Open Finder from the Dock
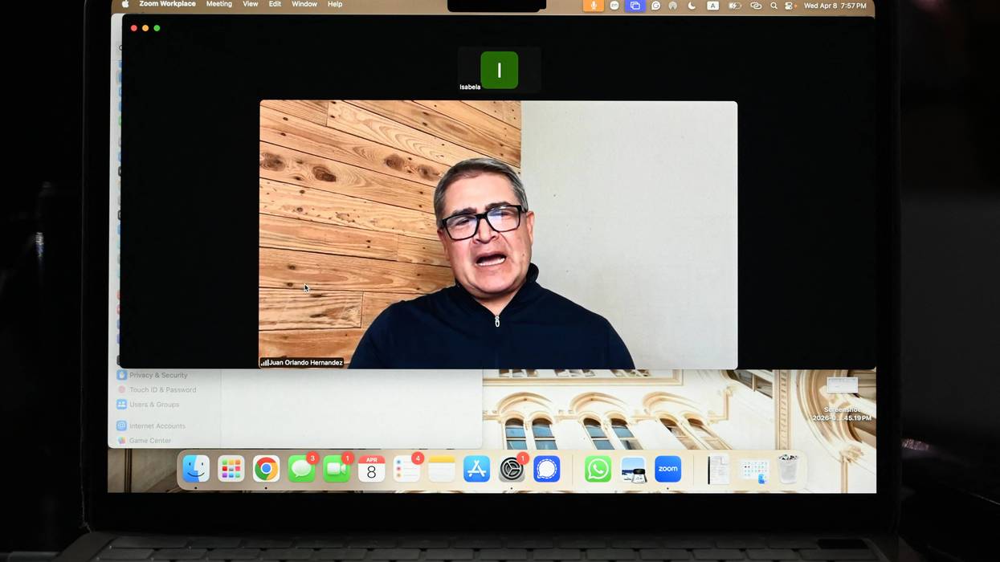 point(196,469)
